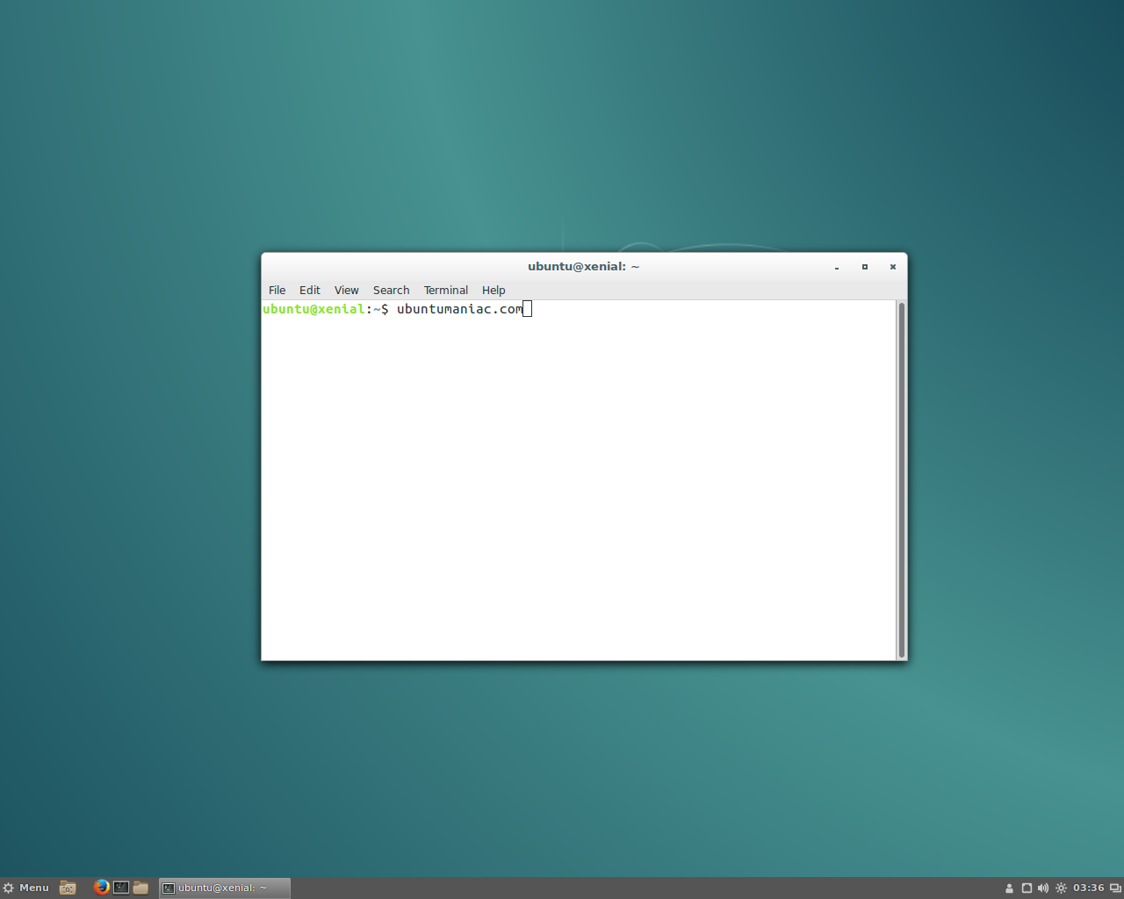Viewport: 1124px width, 899px height.
Task: Click the terminal vertical scrollbar
Action: click(901, 480)
